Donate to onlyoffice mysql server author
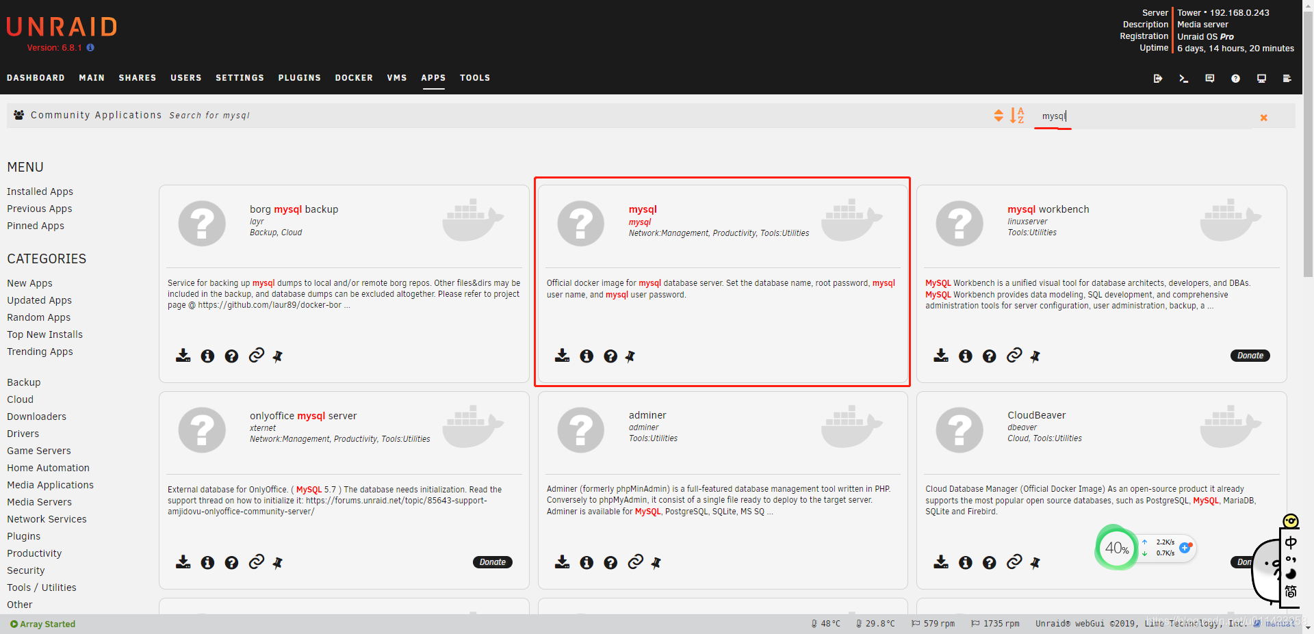The image size is (1314, 634). 493,562
